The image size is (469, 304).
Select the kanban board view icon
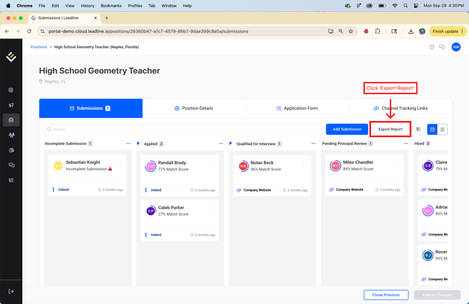pyautogui.click(x=433, y=129)
